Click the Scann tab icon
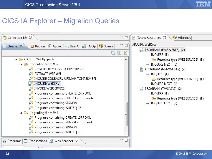 (x=101, y=46)
